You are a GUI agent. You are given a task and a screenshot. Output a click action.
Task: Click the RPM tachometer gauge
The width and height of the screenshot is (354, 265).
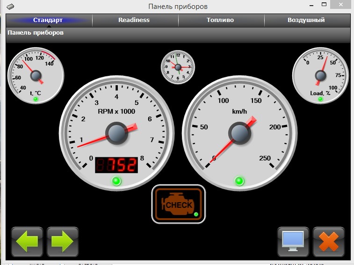(x=116, y=133)
